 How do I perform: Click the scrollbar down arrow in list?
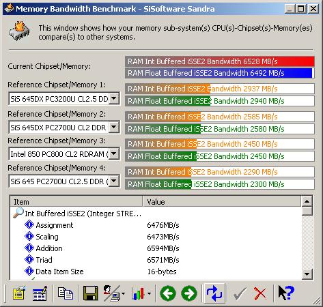coord(307,274)
